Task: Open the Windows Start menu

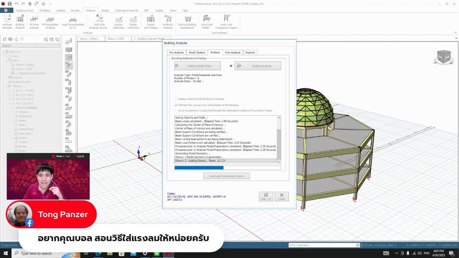Action: (x=6, y=253)
